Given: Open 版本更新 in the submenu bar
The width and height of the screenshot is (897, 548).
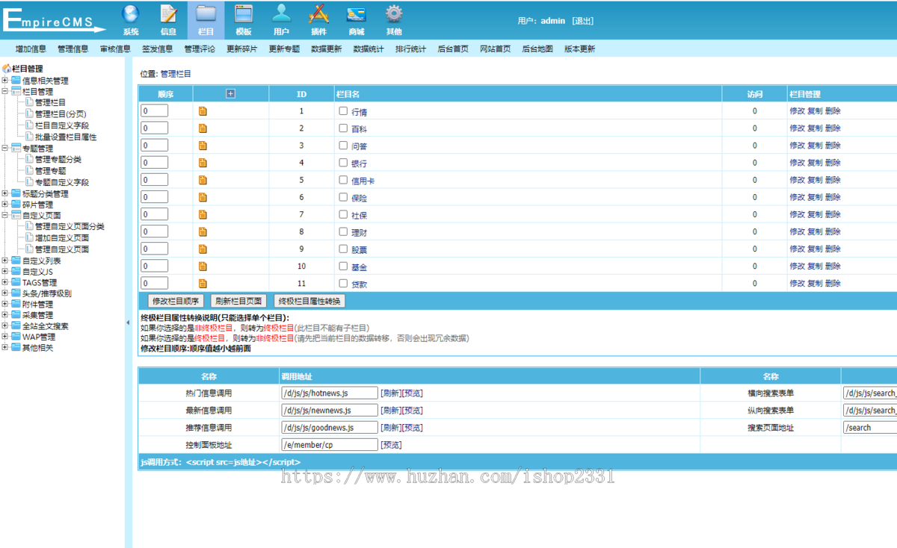Looking at the screenshot, I should pos(579,49).
